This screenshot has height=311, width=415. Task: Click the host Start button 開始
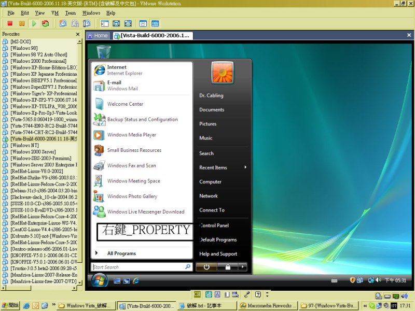[x=10, y=305]
